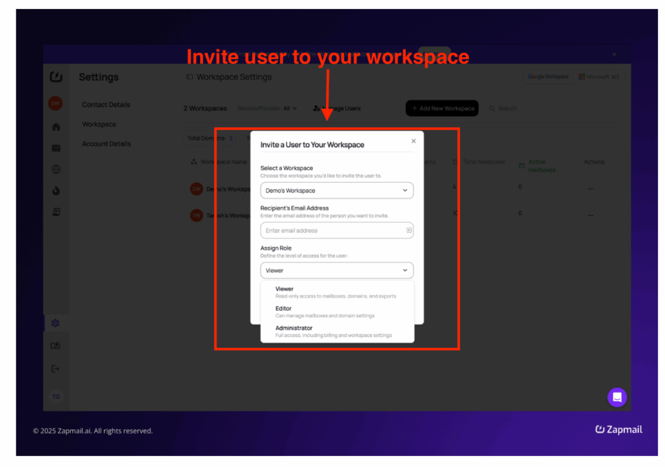Click the globe/domains icon in the sidebar
This screenshot has width=665, height=467.
tap(56, 169)
